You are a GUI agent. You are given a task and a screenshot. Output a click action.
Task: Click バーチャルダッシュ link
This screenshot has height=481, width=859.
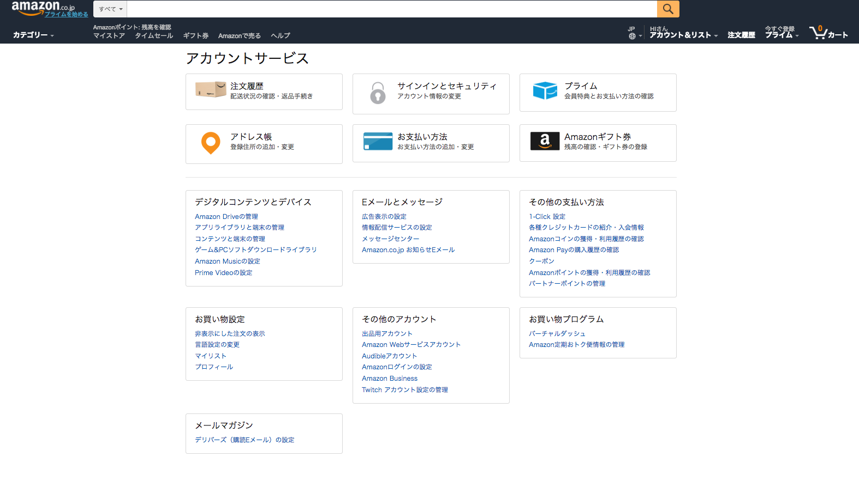557,334
